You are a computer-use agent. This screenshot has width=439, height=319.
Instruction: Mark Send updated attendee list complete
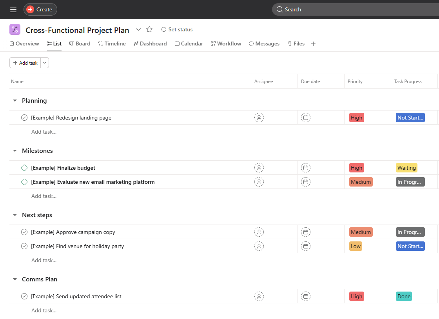point(24,296)
